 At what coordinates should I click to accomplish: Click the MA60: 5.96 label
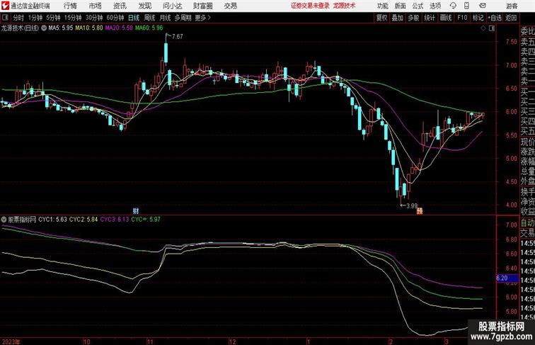(x=149, y=28)
